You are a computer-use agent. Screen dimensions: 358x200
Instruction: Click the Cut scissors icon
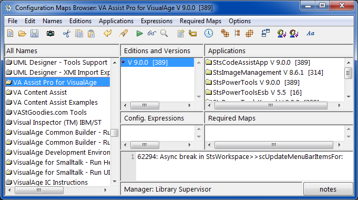tap(67, 34)
